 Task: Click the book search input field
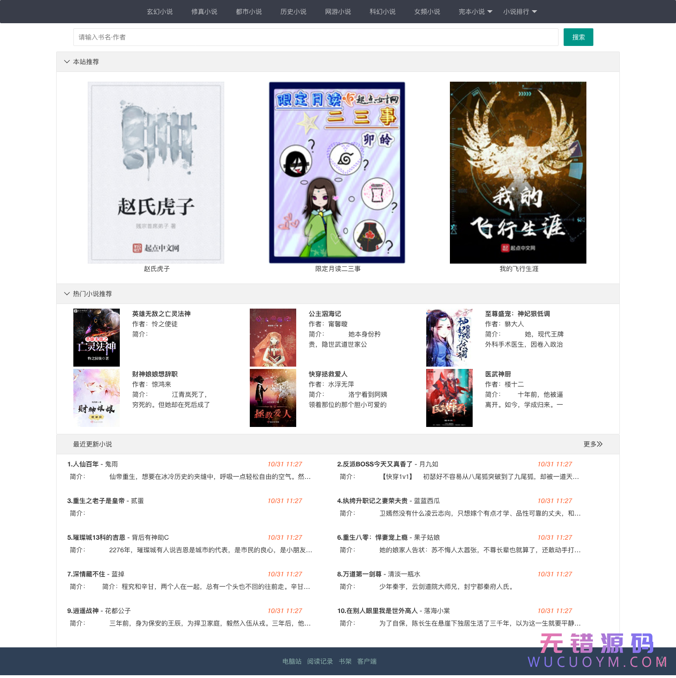[x=316, y=37]
